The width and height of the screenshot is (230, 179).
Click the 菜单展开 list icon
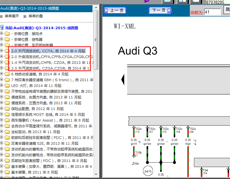(x=1, y=16)
